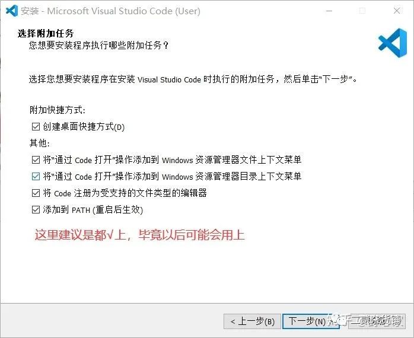Click the 您想要安装程序执行哪些附加任务 subtitle

[x=98, y=46]
